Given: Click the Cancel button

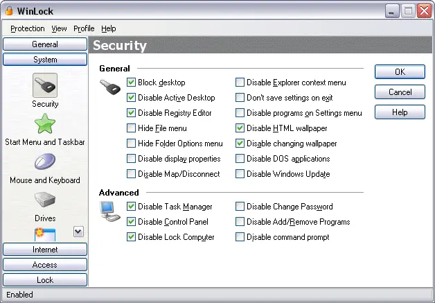Looking at the screenshot, I should pyautogui.click(x=400, y=92).
